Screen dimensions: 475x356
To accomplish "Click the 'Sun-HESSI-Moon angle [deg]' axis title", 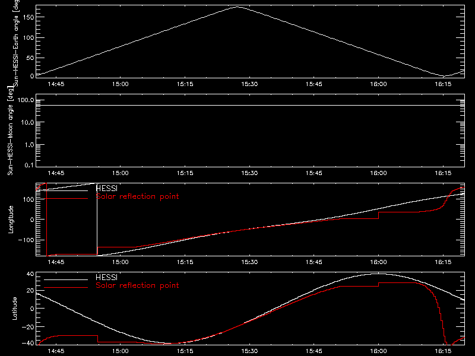I will 11,131.
